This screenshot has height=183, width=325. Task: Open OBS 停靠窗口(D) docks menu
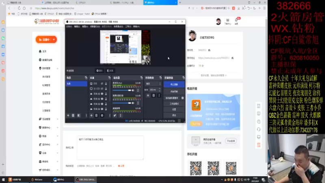pos(95,26)
